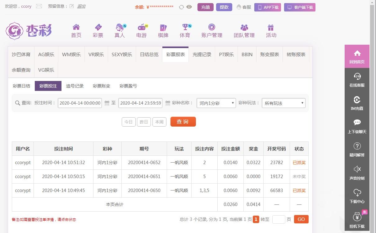The width and height of the screenshot is (376, 233).
Task: Click the page number input field
Action: [279, 219]
